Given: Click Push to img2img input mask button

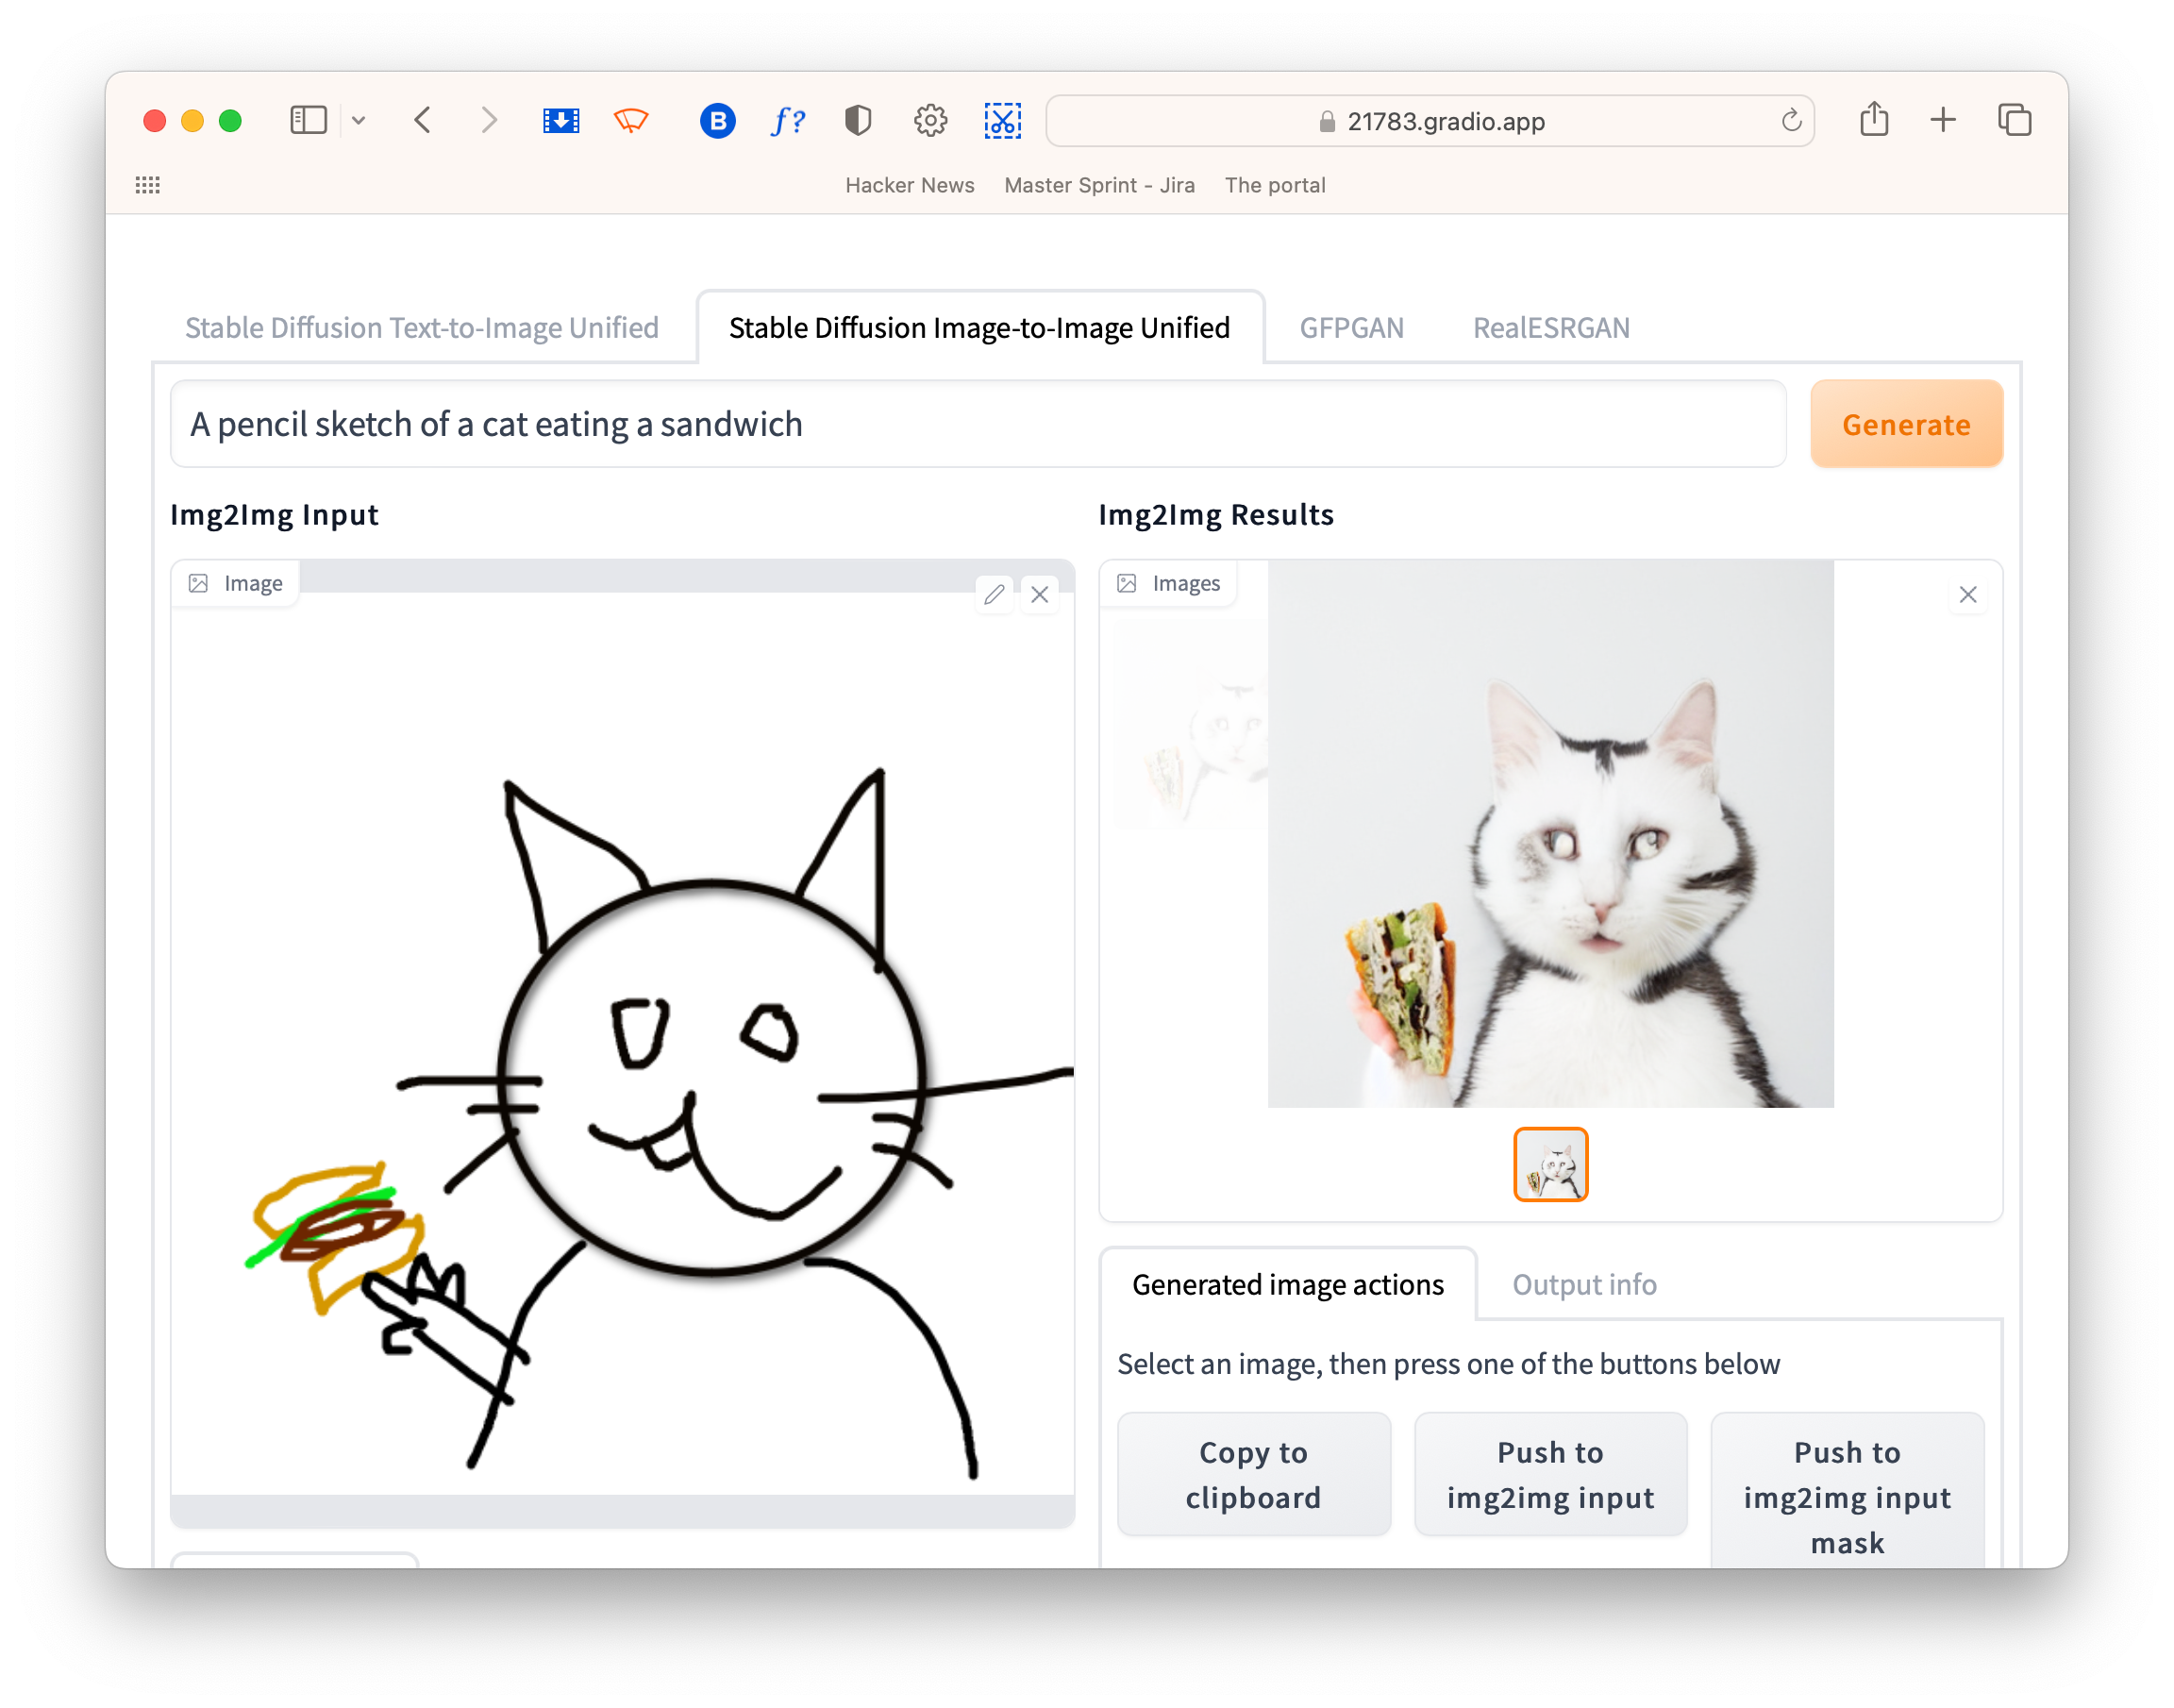Looking at the screenshot, I should pos(1847,1491).
